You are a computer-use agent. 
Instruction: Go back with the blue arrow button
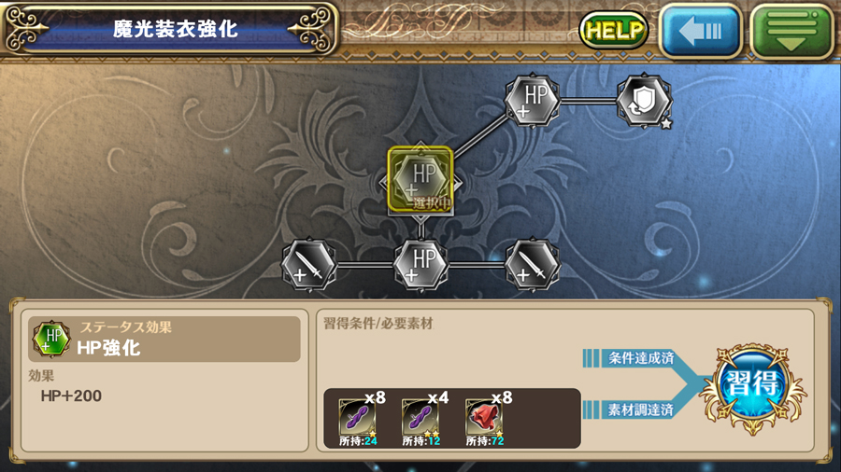[x=701, y=31]
